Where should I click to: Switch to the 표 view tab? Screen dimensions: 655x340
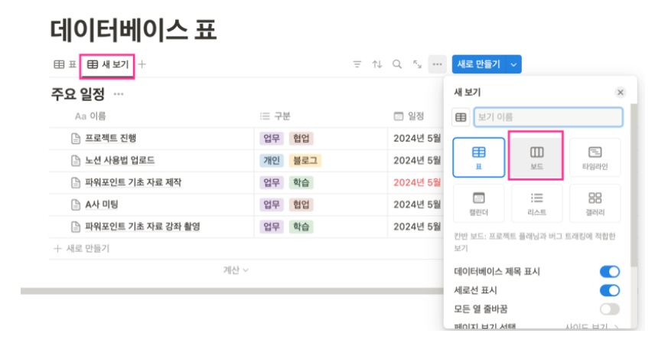(x=65, y=64)
